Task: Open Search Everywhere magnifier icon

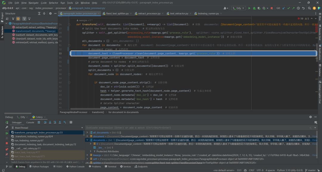Action: (309, 8)
